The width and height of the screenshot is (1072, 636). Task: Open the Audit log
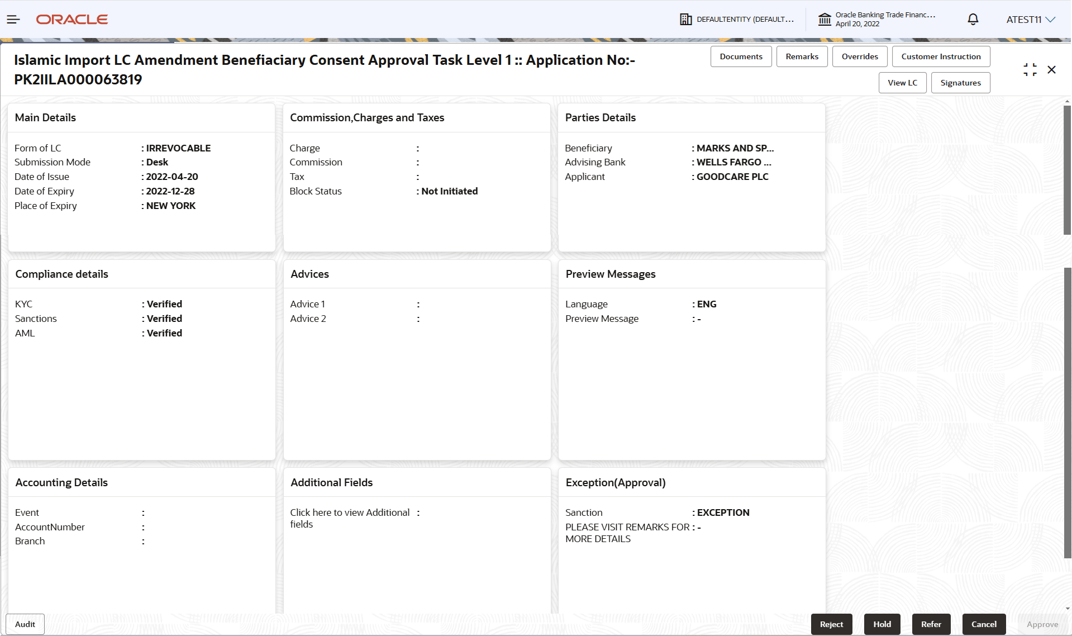coord(25,624)
